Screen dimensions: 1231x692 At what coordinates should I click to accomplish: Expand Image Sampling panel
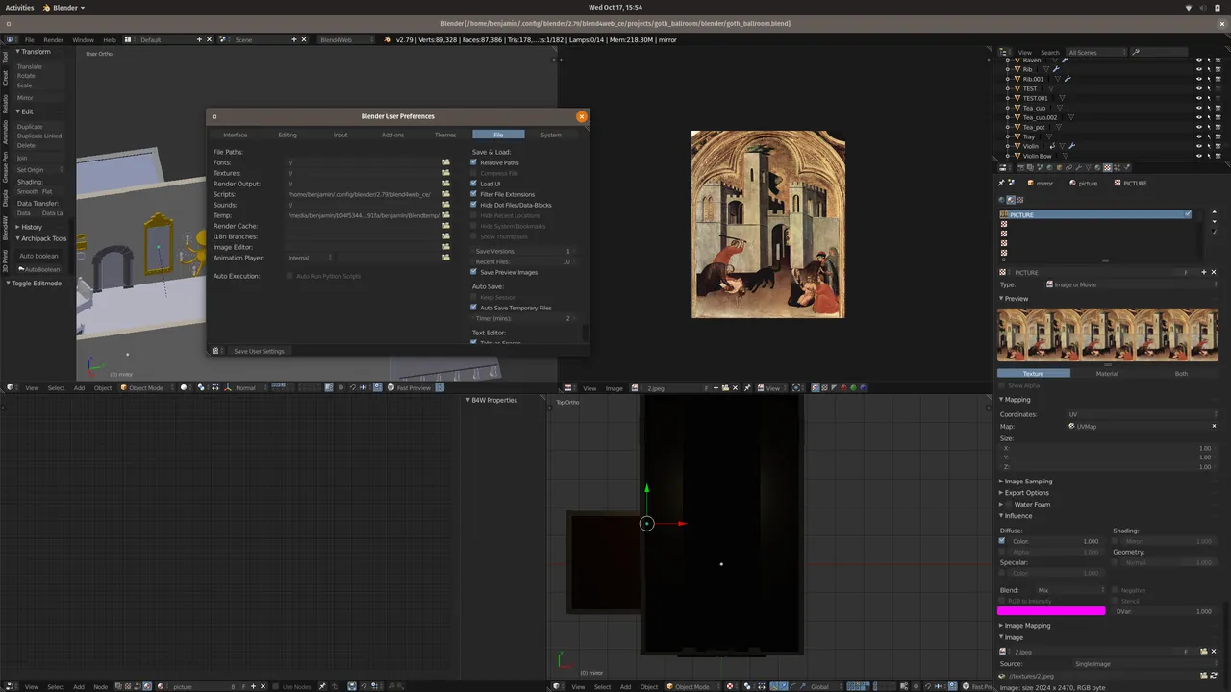(1027, 481)
